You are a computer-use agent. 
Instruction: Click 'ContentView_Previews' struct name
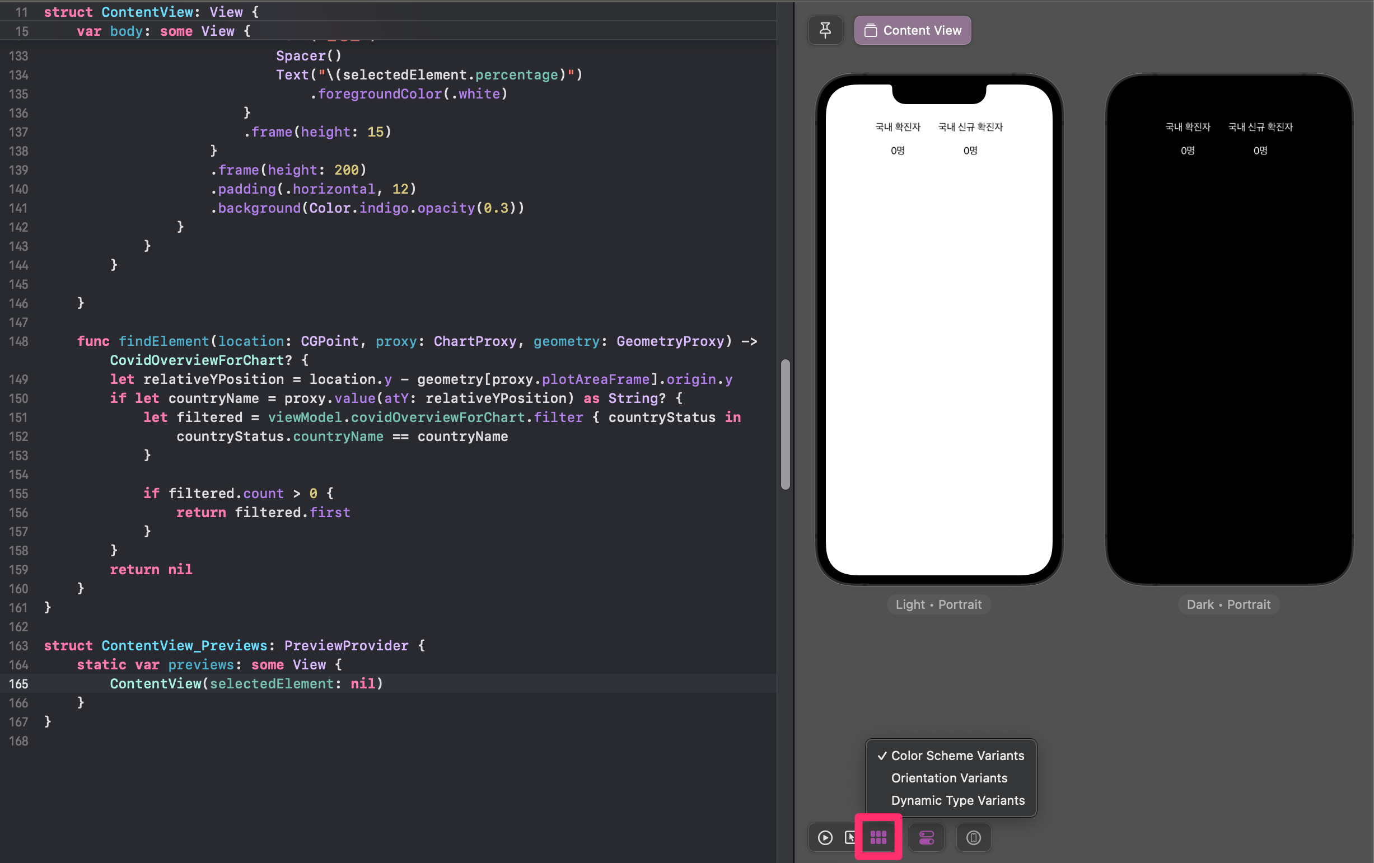pos(184,646)
